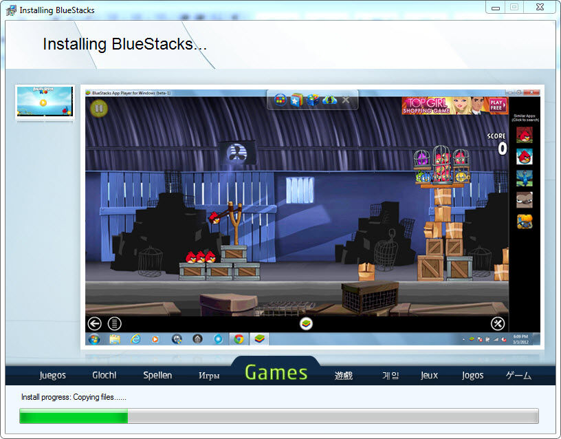The height and width of the screenshot is (439, 561).
Task: Open Google Chrome from the preview taskbar
Action: tap(239, 339)
